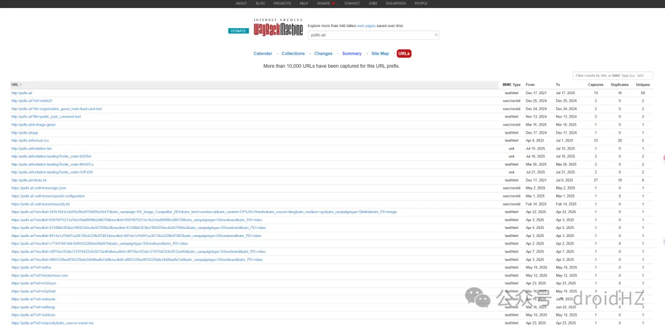The height and width of the screenshot is (325, 665).
Task: Open DONATE with heart in top navigation
Action: click(x=326, y=3)
